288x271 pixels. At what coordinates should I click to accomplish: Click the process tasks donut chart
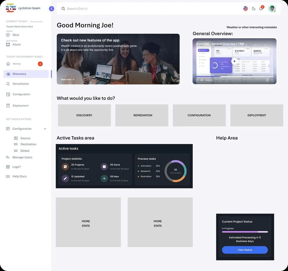click(176, 171)
